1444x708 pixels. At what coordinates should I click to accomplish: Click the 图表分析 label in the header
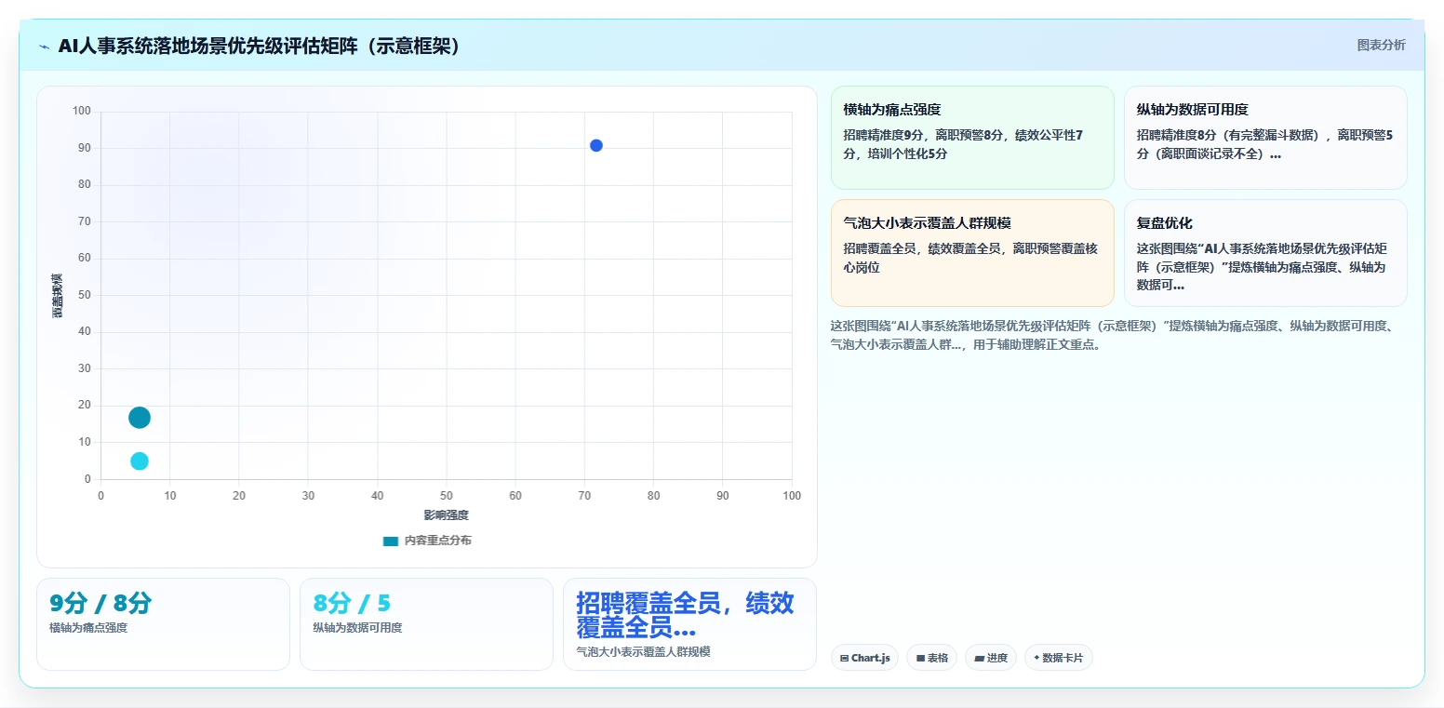click(x=1381, y=45)
